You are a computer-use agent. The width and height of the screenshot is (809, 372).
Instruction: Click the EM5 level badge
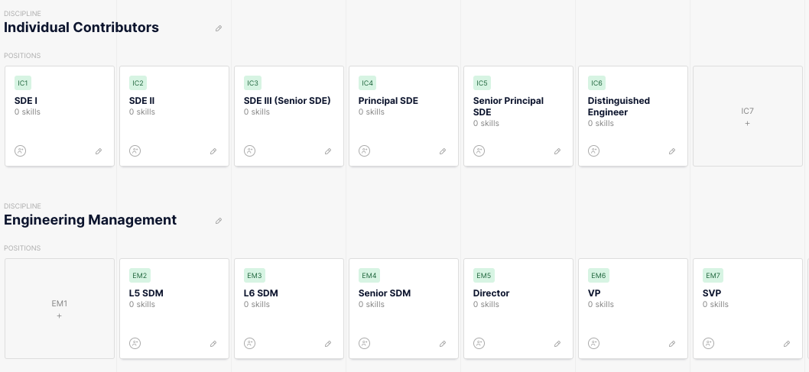pyautogui.click(x=484, y=276)
